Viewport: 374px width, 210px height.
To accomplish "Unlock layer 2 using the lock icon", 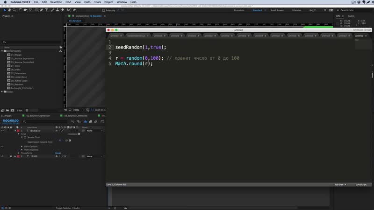I will pos(11,156).
